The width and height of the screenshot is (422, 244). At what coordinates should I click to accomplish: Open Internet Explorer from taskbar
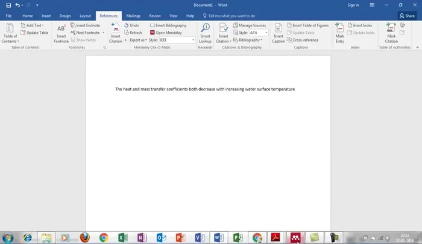[28, 238]
